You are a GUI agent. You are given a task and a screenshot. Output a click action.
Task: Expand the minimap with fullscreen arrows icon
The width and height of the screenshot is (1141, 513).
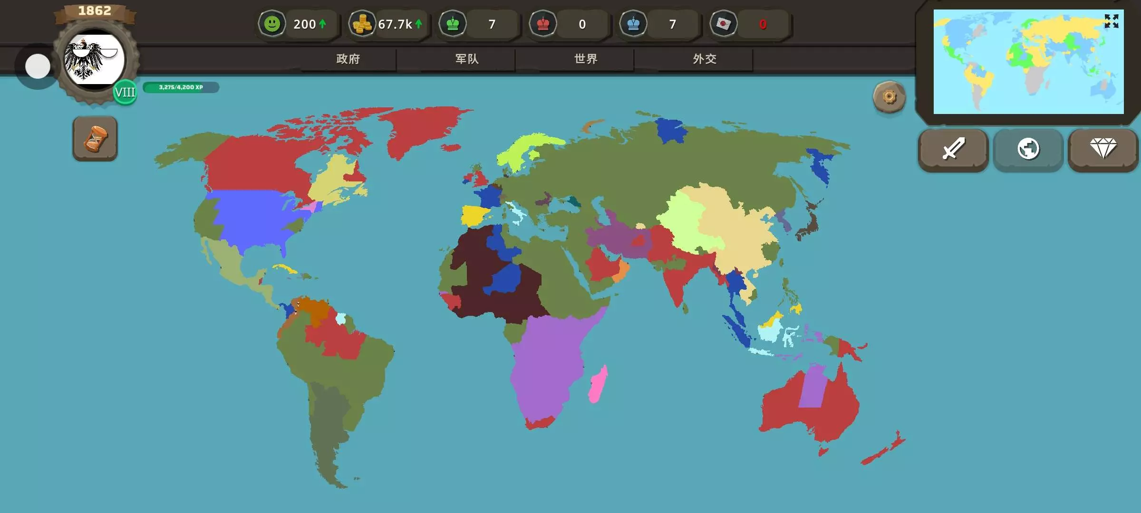coord(1111,21)
